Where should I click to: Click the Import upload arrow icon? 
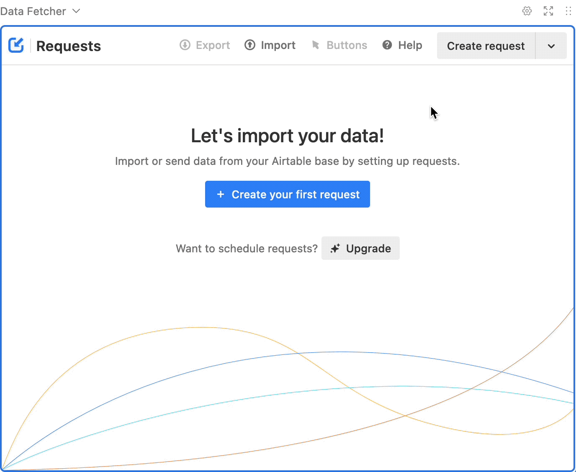(250, 45)
